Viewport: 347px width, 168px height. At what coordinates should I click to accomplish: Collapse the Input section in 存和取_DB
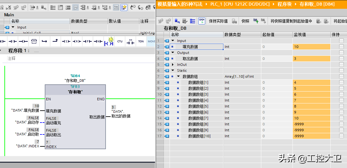(173, 41)
